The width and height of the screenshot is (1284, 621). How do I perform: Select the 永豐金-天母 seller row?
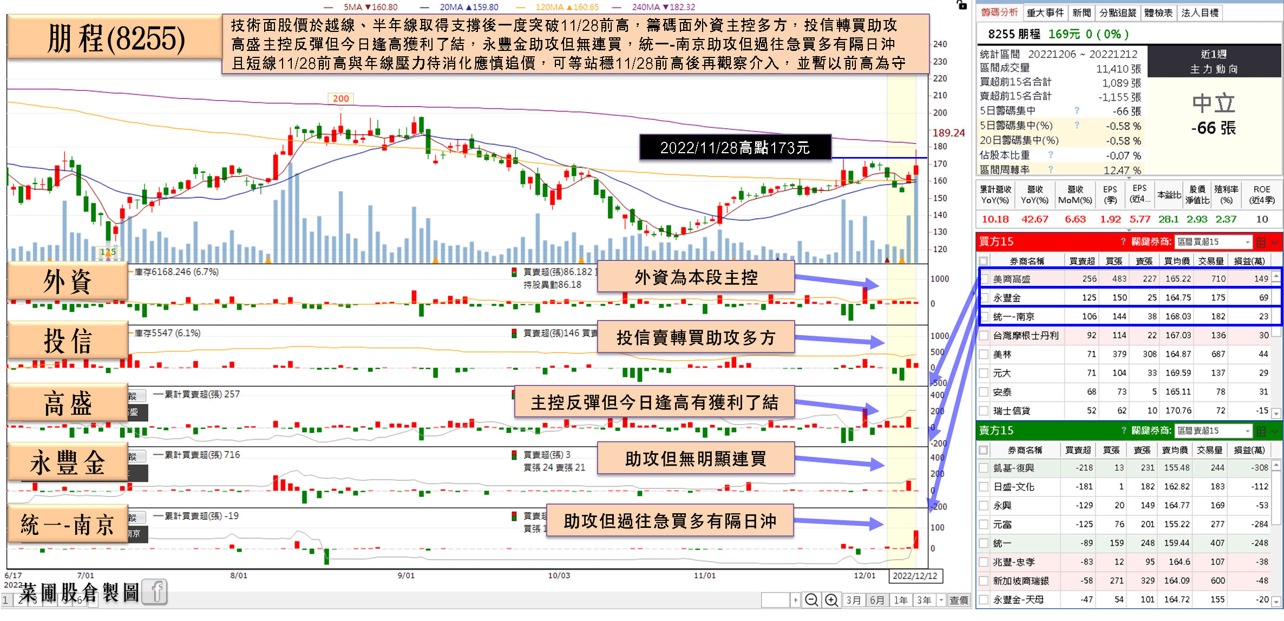pos(1124,599)
